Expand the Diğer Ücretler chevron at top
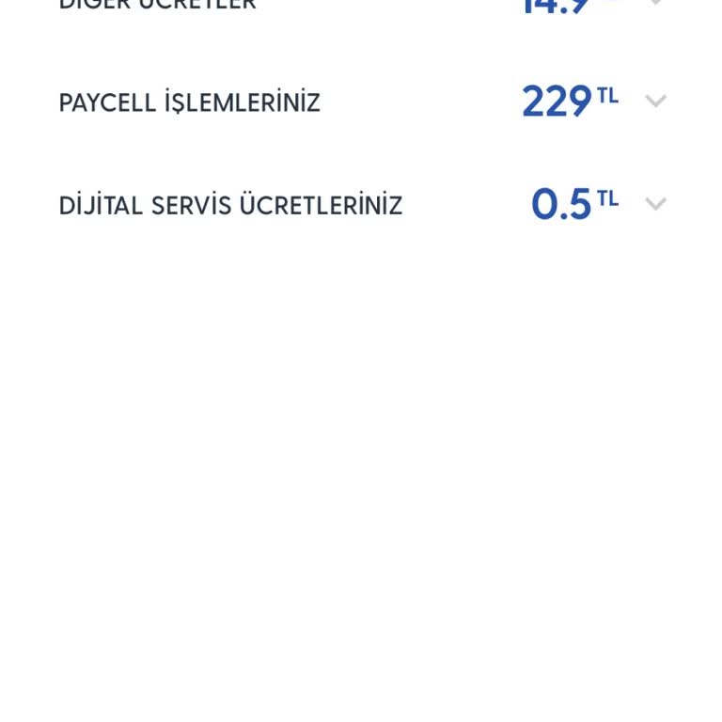 pos(655,2)
